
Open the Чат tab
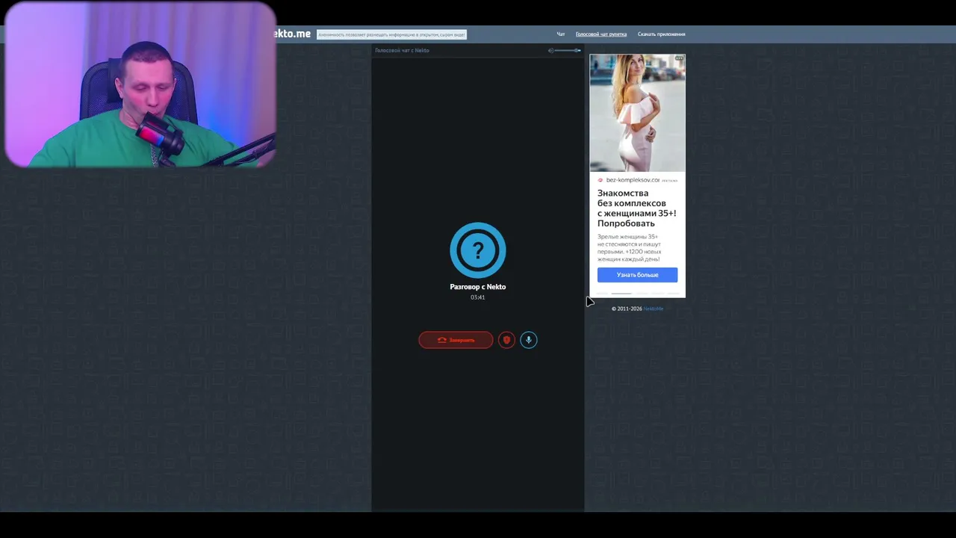[x=560, y=34]
